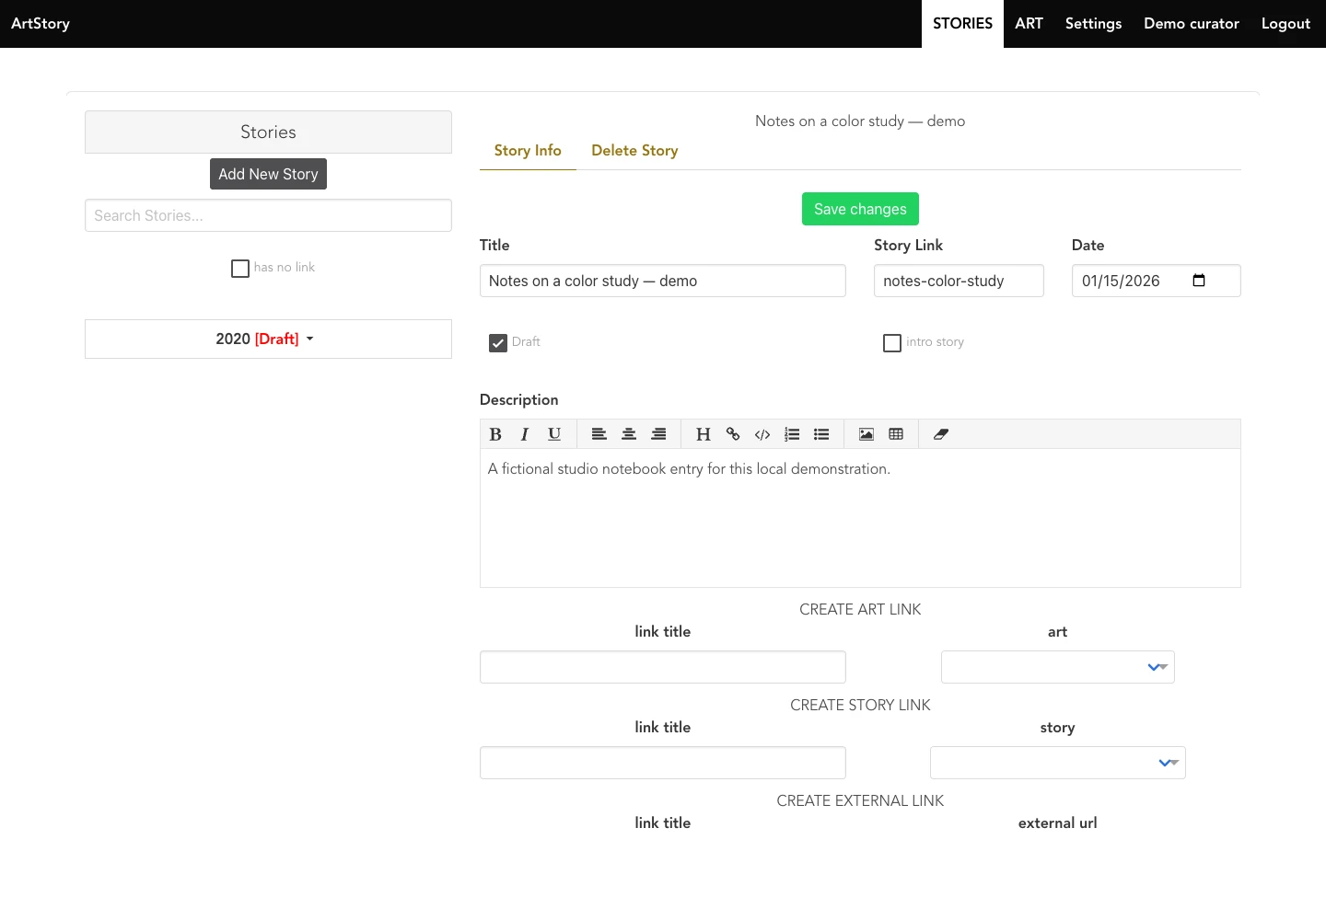The image size is (1326, 920).
Task: Open Demo curator profile
Action: click(x=1192, y=24)
